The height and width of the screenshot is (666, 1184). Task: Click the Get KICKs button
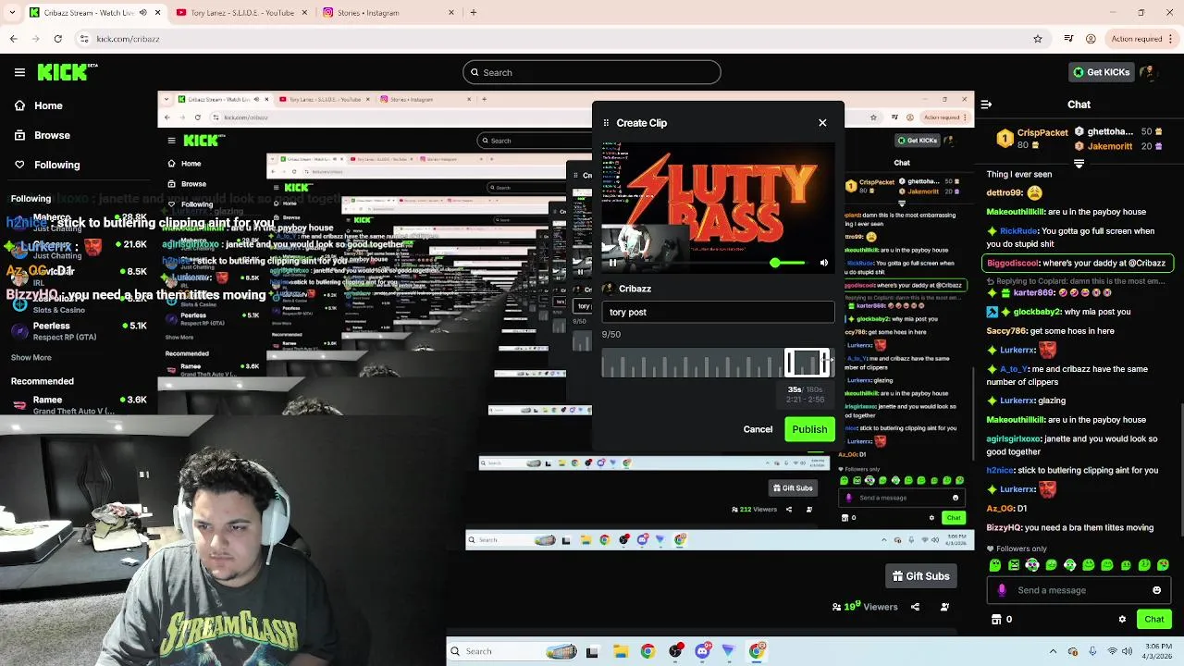point(1101,72)
